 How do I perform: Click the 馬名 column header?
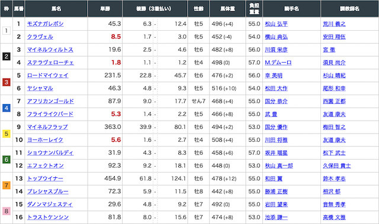pyautogui.click(x=56, y=9)
